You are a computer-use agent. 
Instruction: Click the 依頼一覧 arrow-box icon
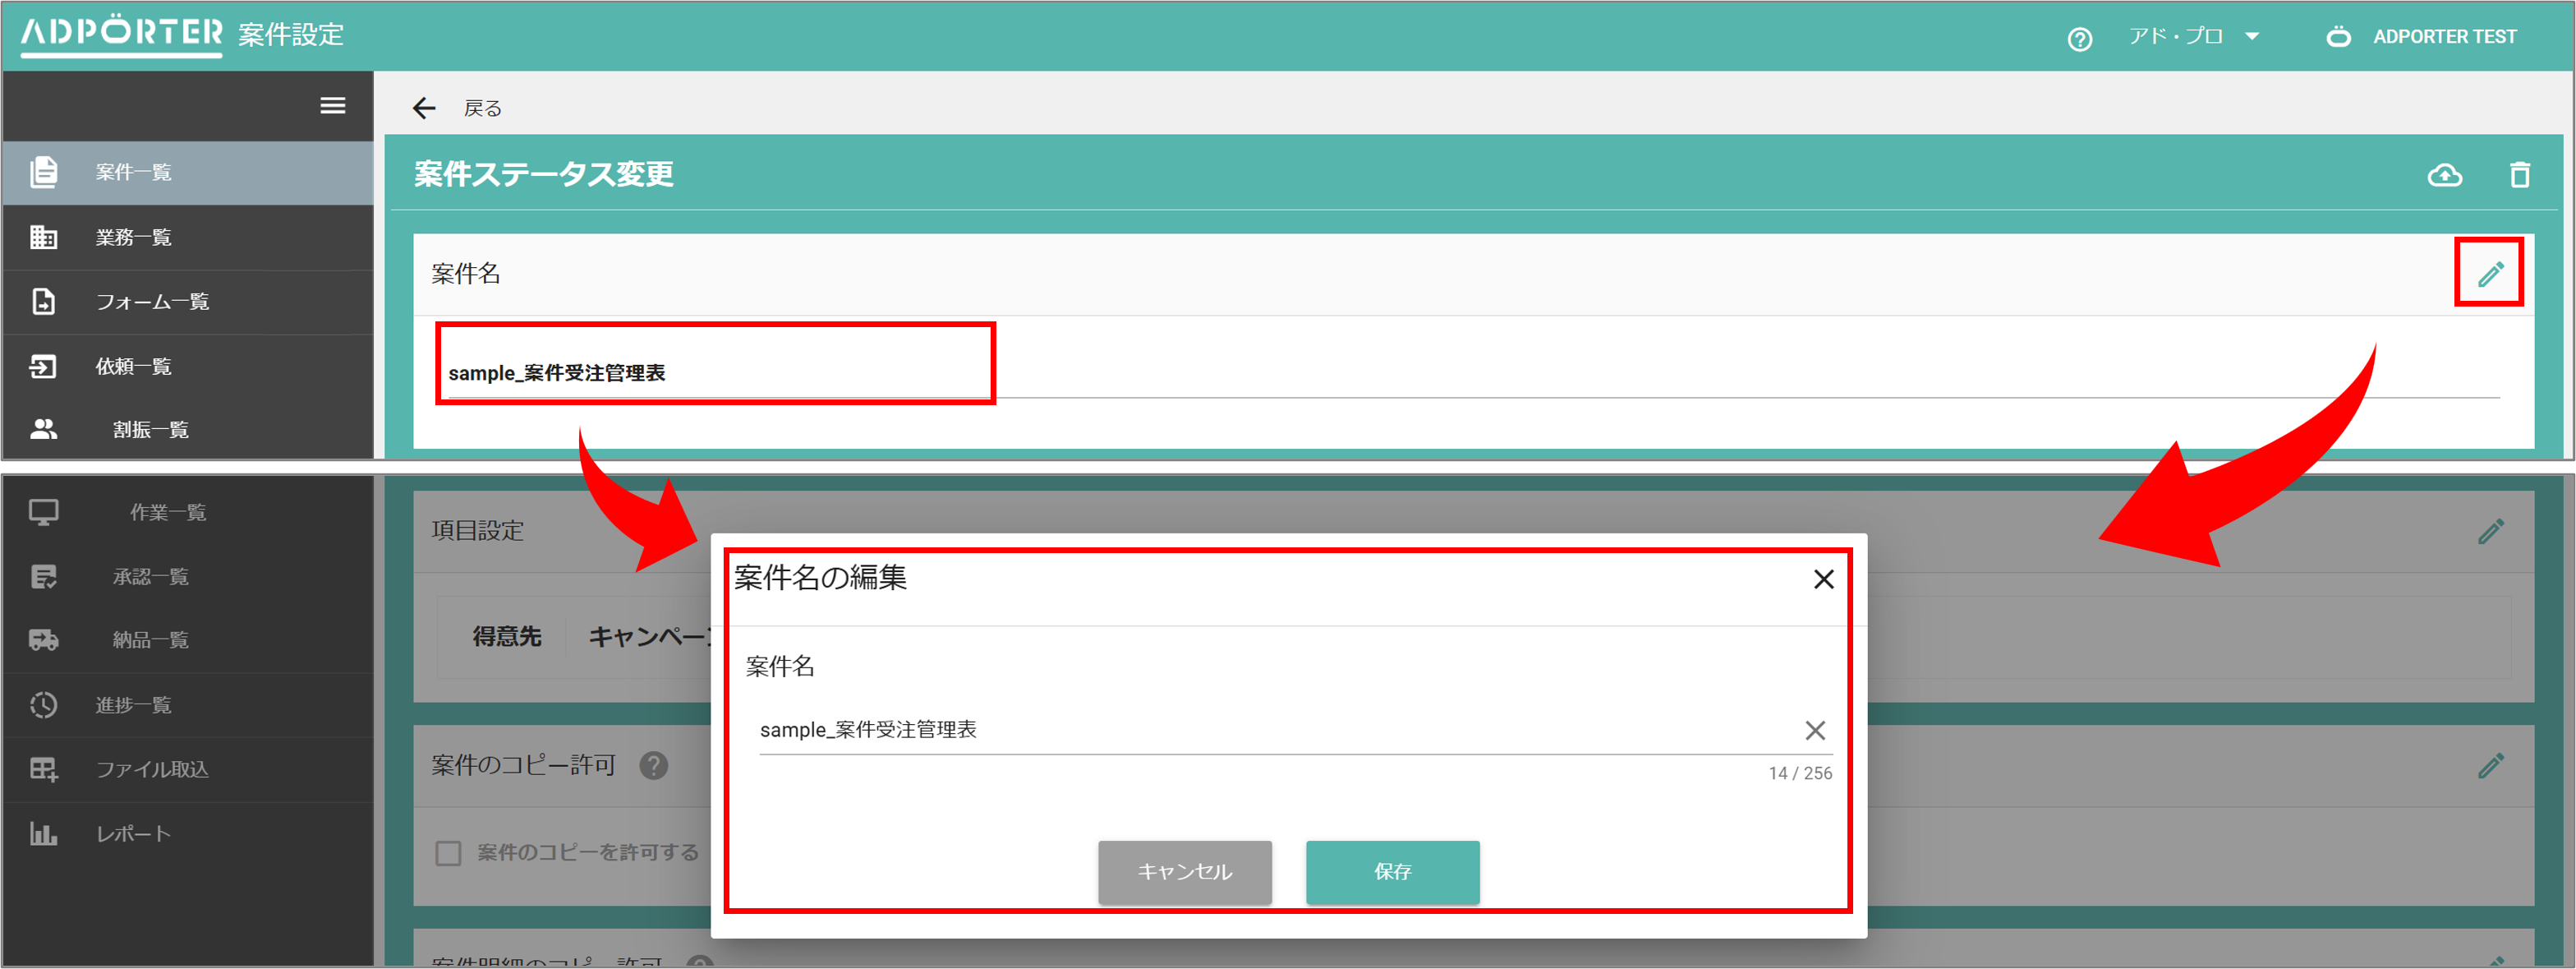tap(44, 367)
